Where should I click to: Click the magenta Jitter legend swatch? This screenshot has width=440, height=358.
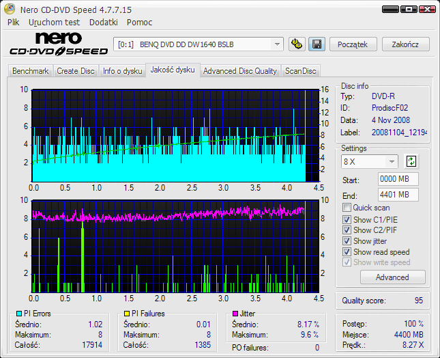235,314
